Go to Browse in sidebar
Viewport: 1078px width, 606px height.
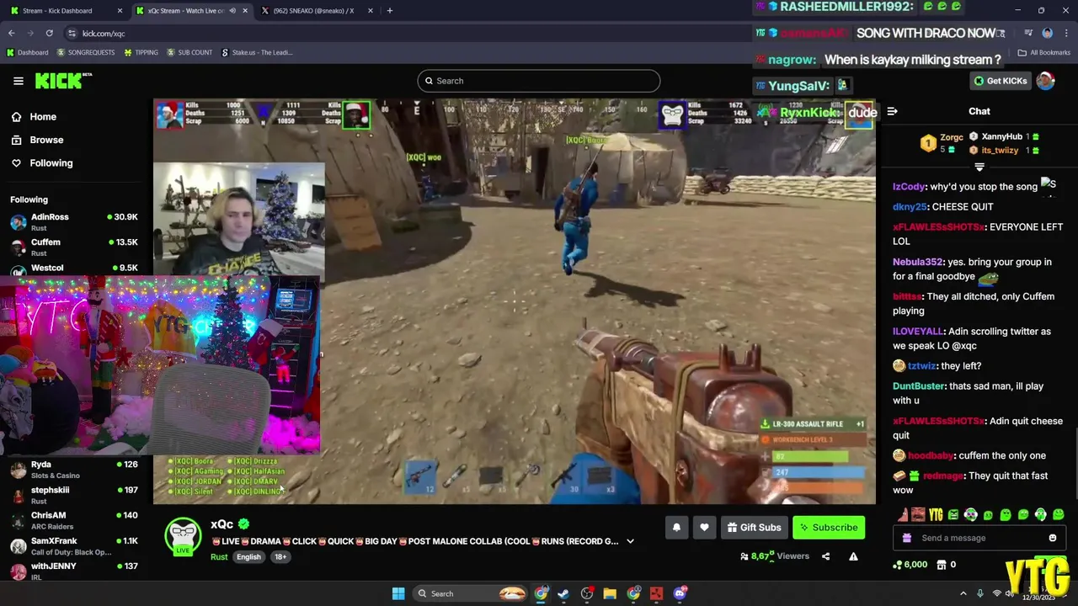(37, 140)
